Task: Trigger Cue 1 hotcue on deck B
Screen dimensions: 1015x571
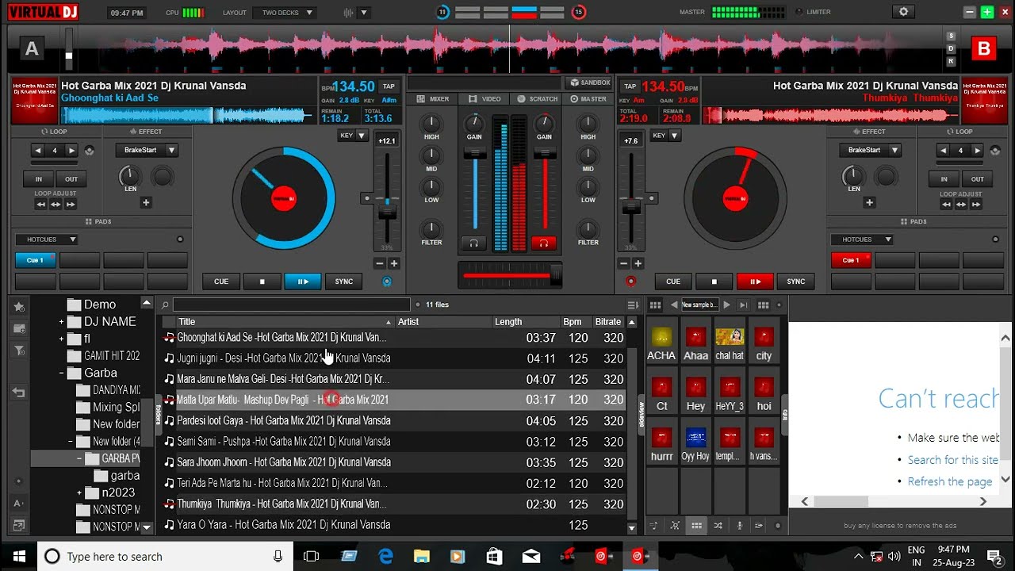Action: [x=851, y=260]
